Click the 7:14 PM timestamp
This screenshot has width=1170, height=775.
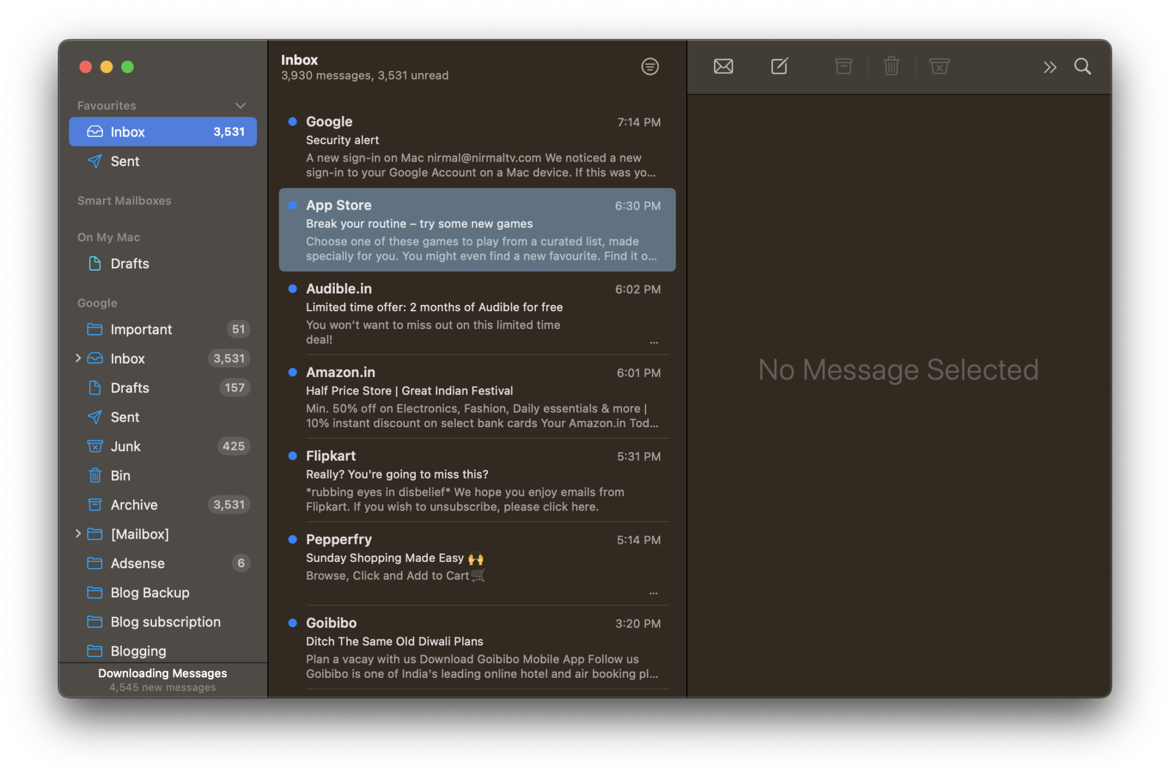(x=639, y=122)
